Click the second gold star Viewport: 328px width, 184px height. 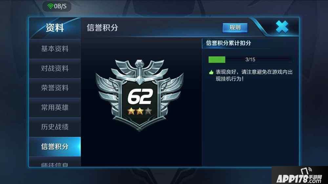[x=140, y=111]
